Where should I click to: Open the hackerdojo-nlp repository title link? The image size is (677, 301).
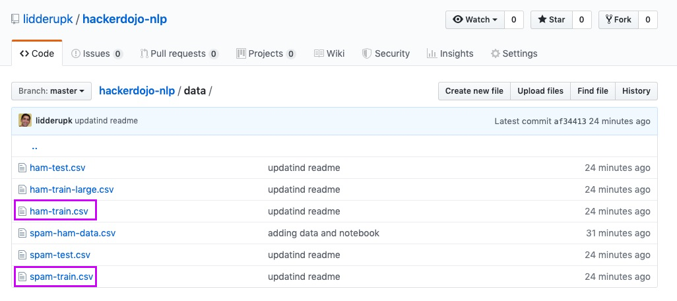125,19
